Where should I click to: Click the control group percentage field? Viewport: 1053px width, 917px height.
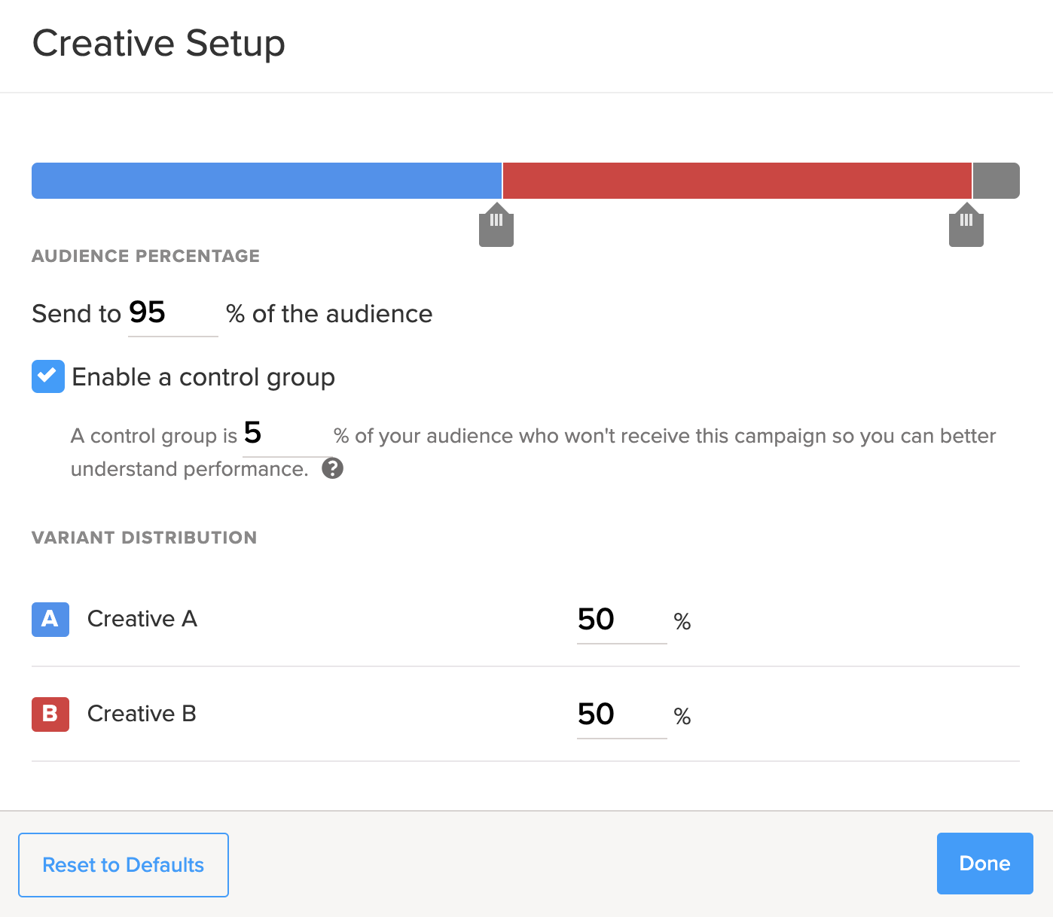(x=285, y=434)
